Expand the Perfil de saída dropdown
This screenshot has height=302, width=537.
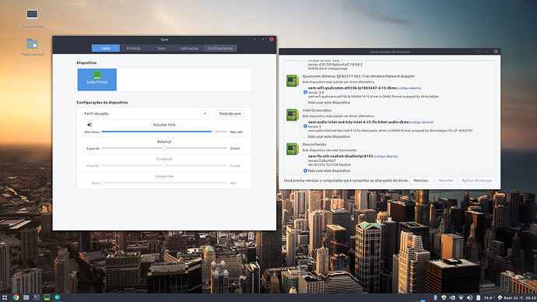205,114
